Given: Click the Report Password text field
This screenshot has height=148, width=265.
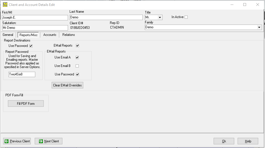Looking at the screenshot, I should 22,75.
